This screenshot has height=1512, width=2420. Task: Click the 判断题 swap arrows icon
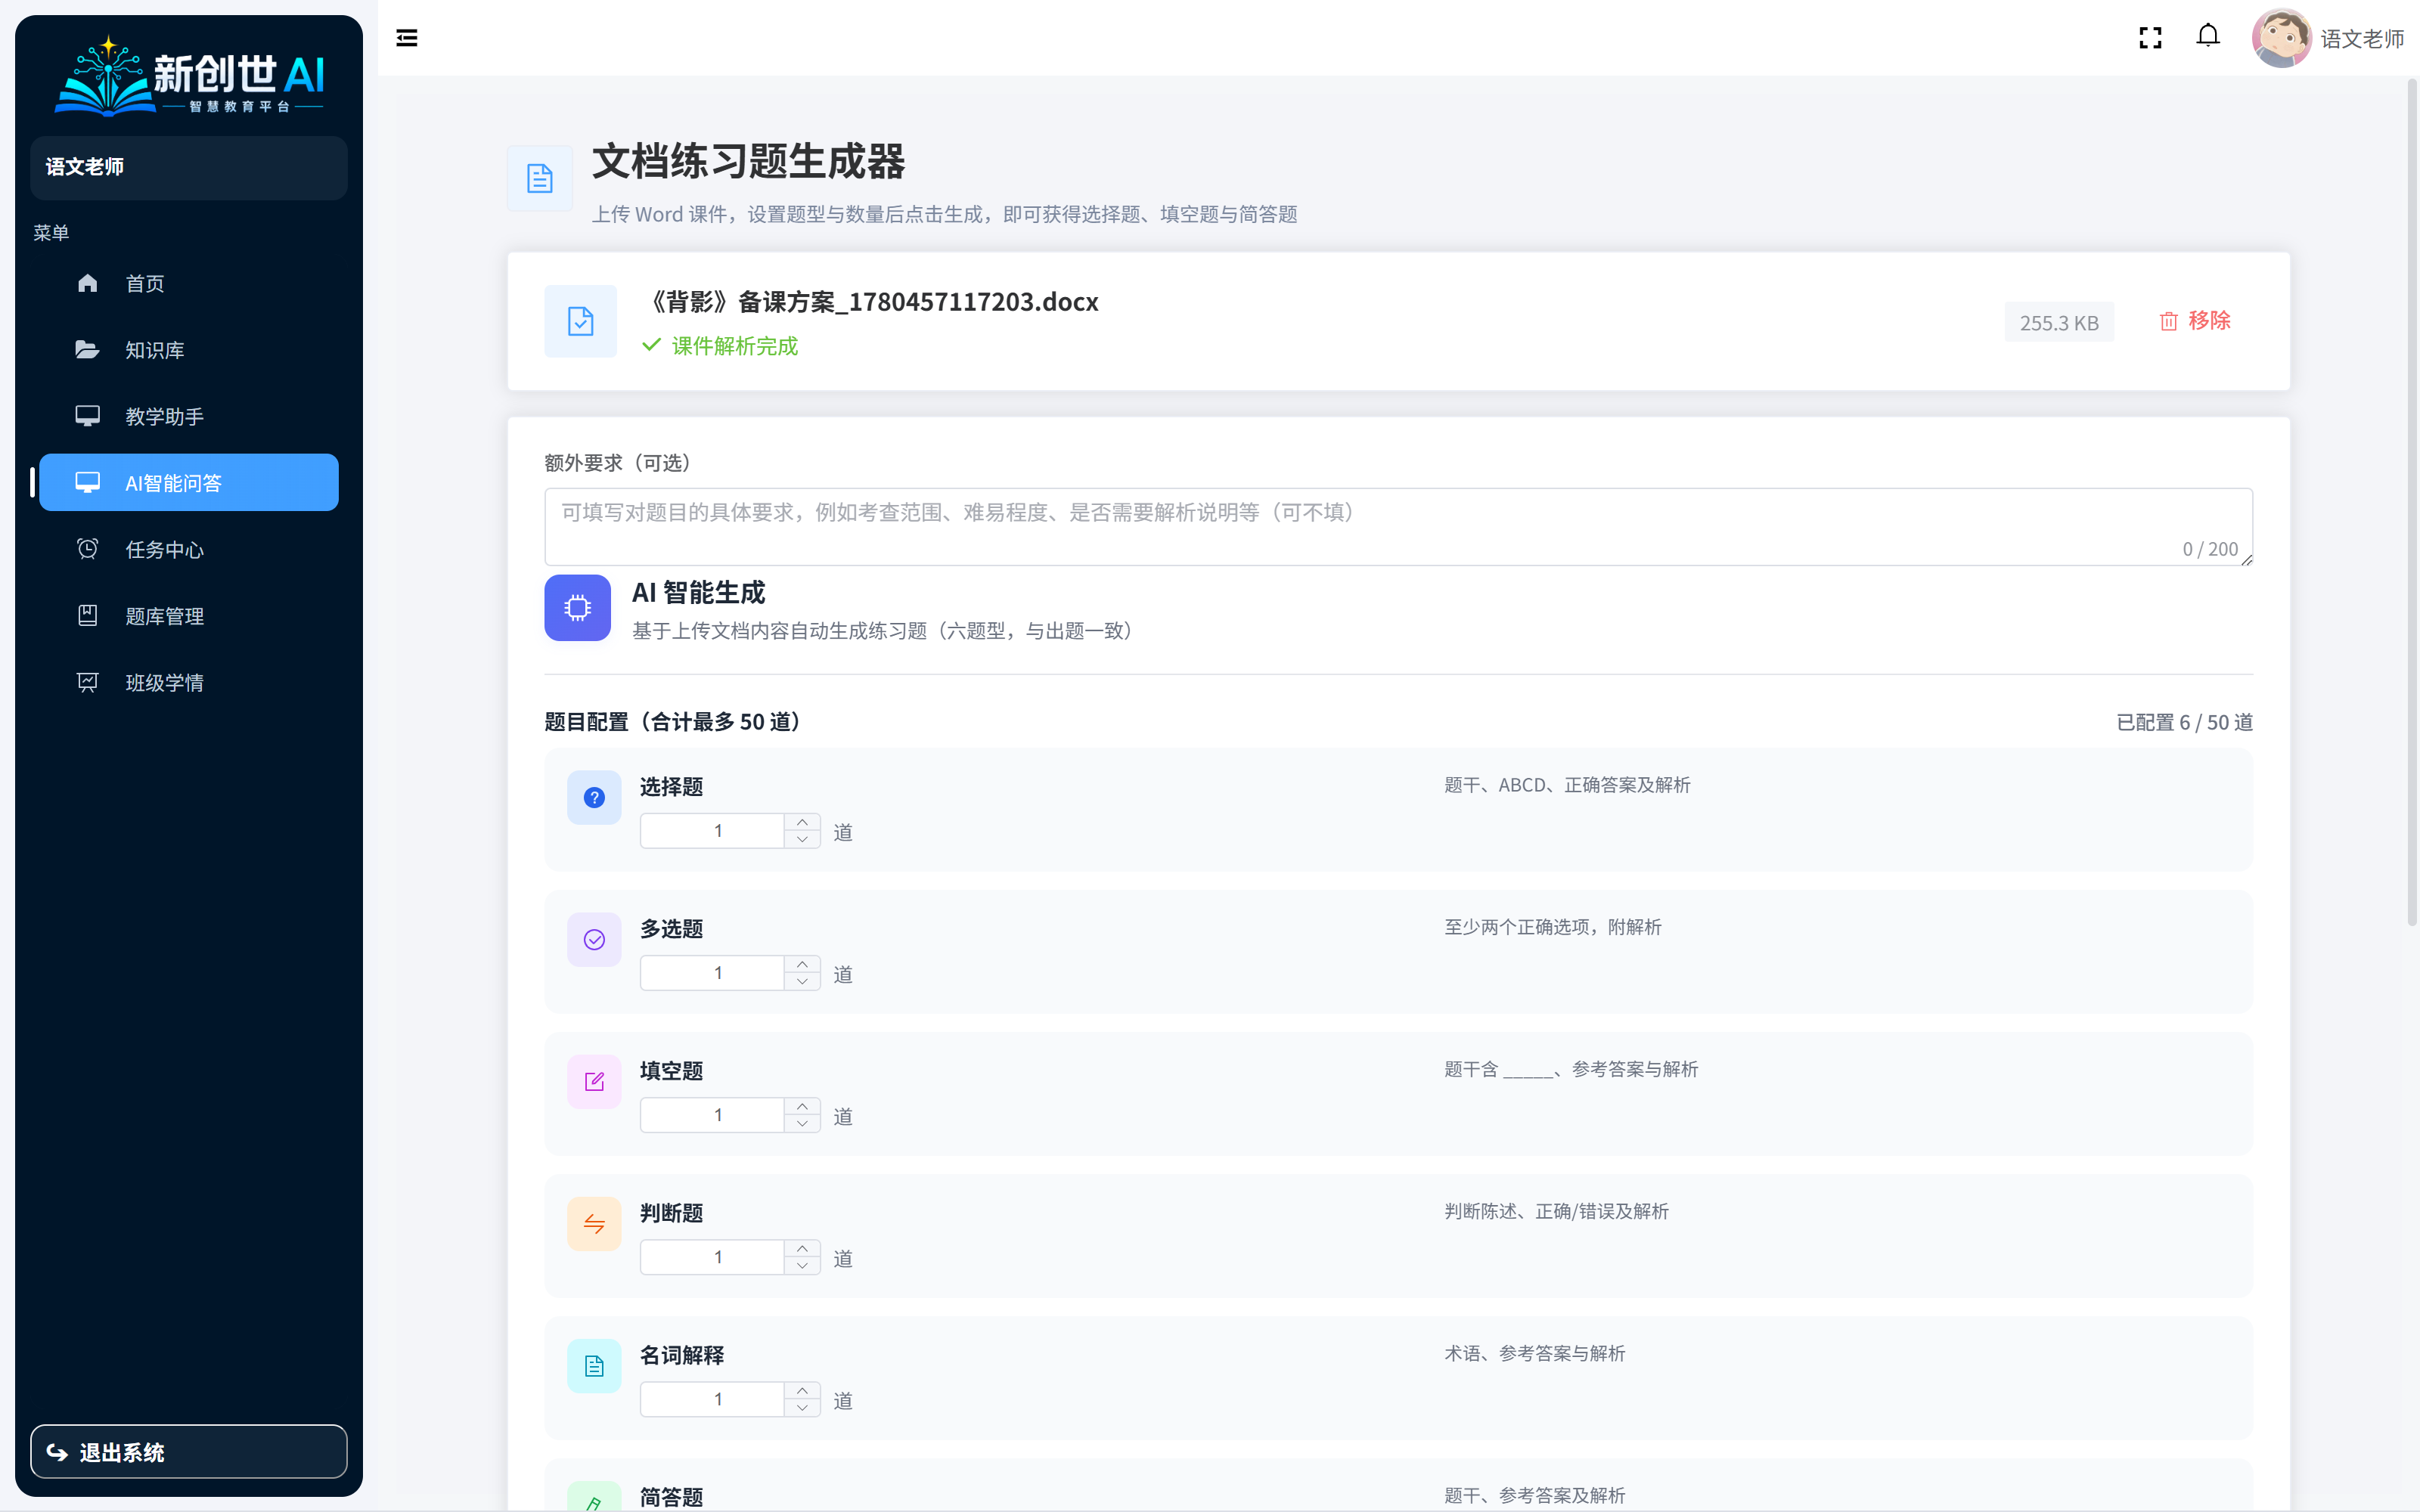[x=594, y=1224]
